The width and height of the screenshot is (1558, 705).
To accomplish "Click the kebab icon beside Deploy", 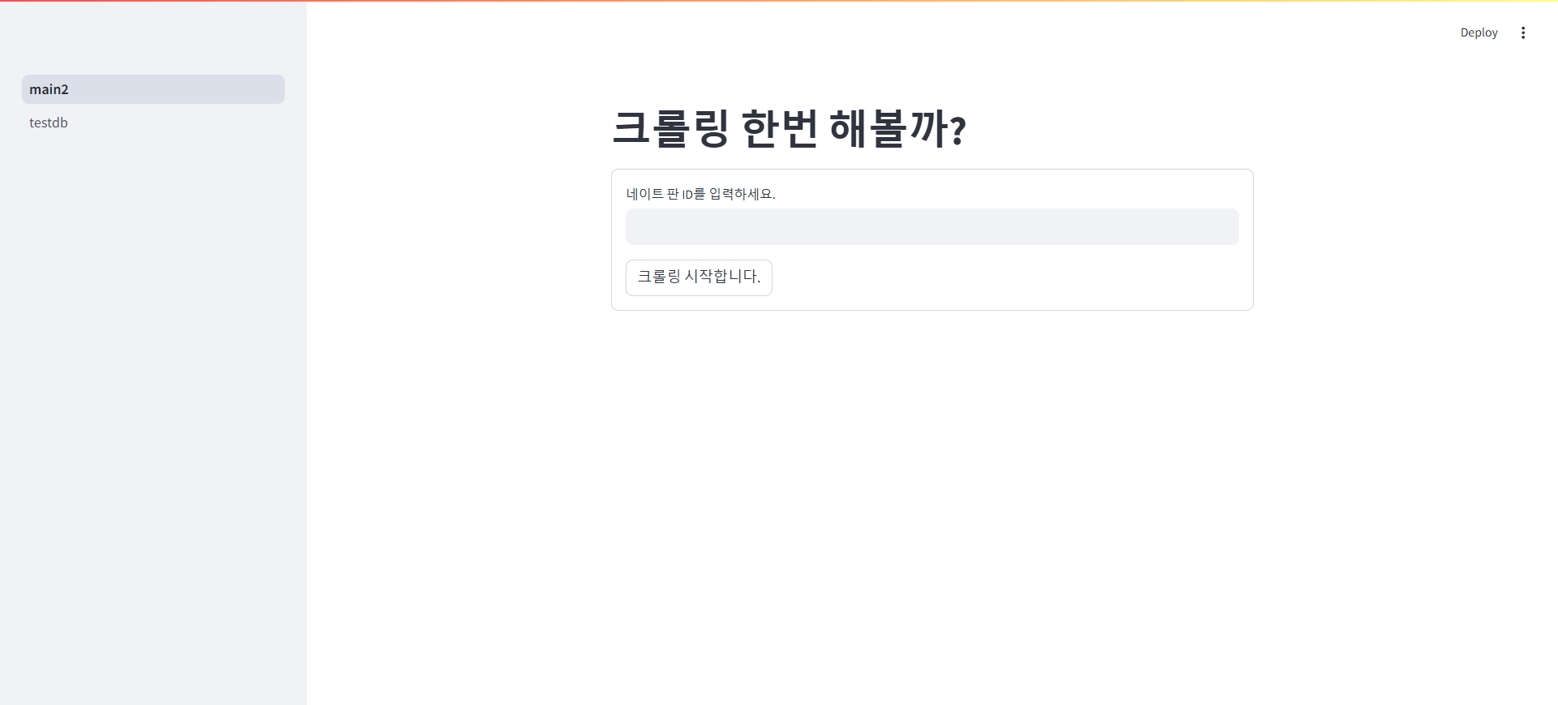I will pos(1523,32).
